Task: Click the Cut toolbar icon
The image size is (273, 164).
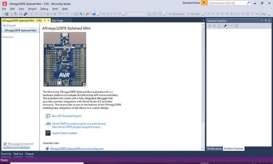Action: pos(32,14)
